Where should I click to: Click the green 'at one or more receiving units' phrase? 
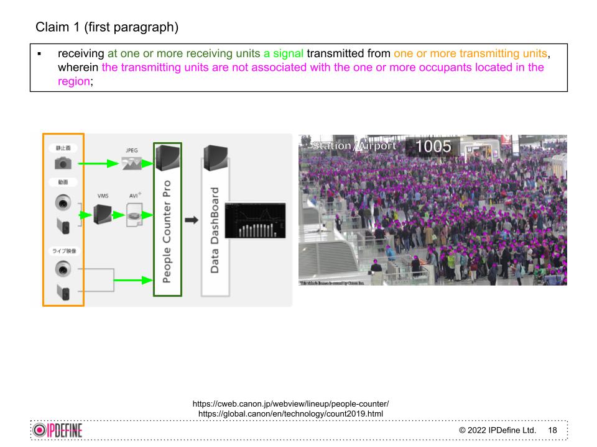184,53
